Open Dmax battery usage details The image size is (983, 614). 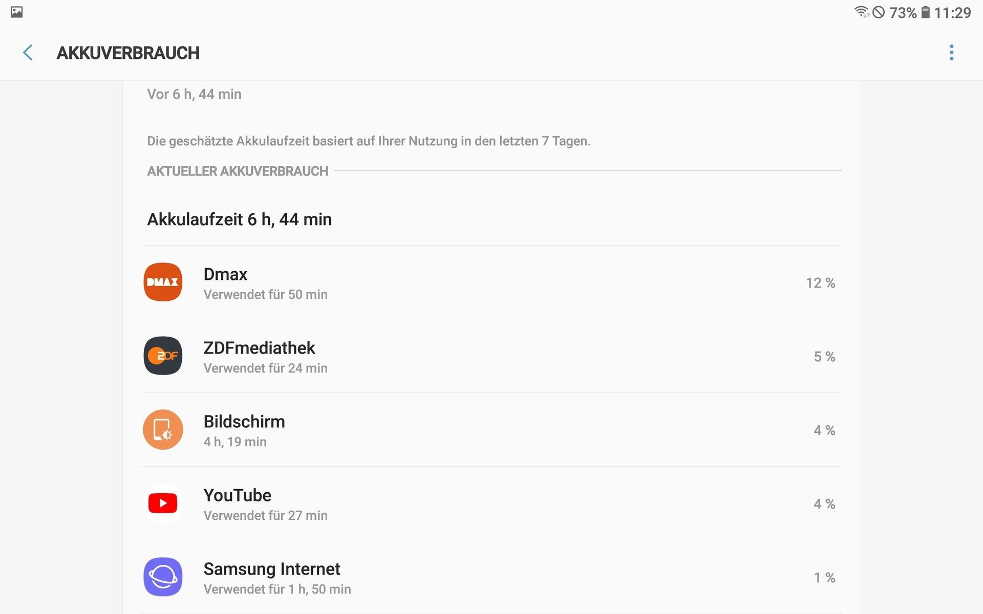[x=491, y=282]
